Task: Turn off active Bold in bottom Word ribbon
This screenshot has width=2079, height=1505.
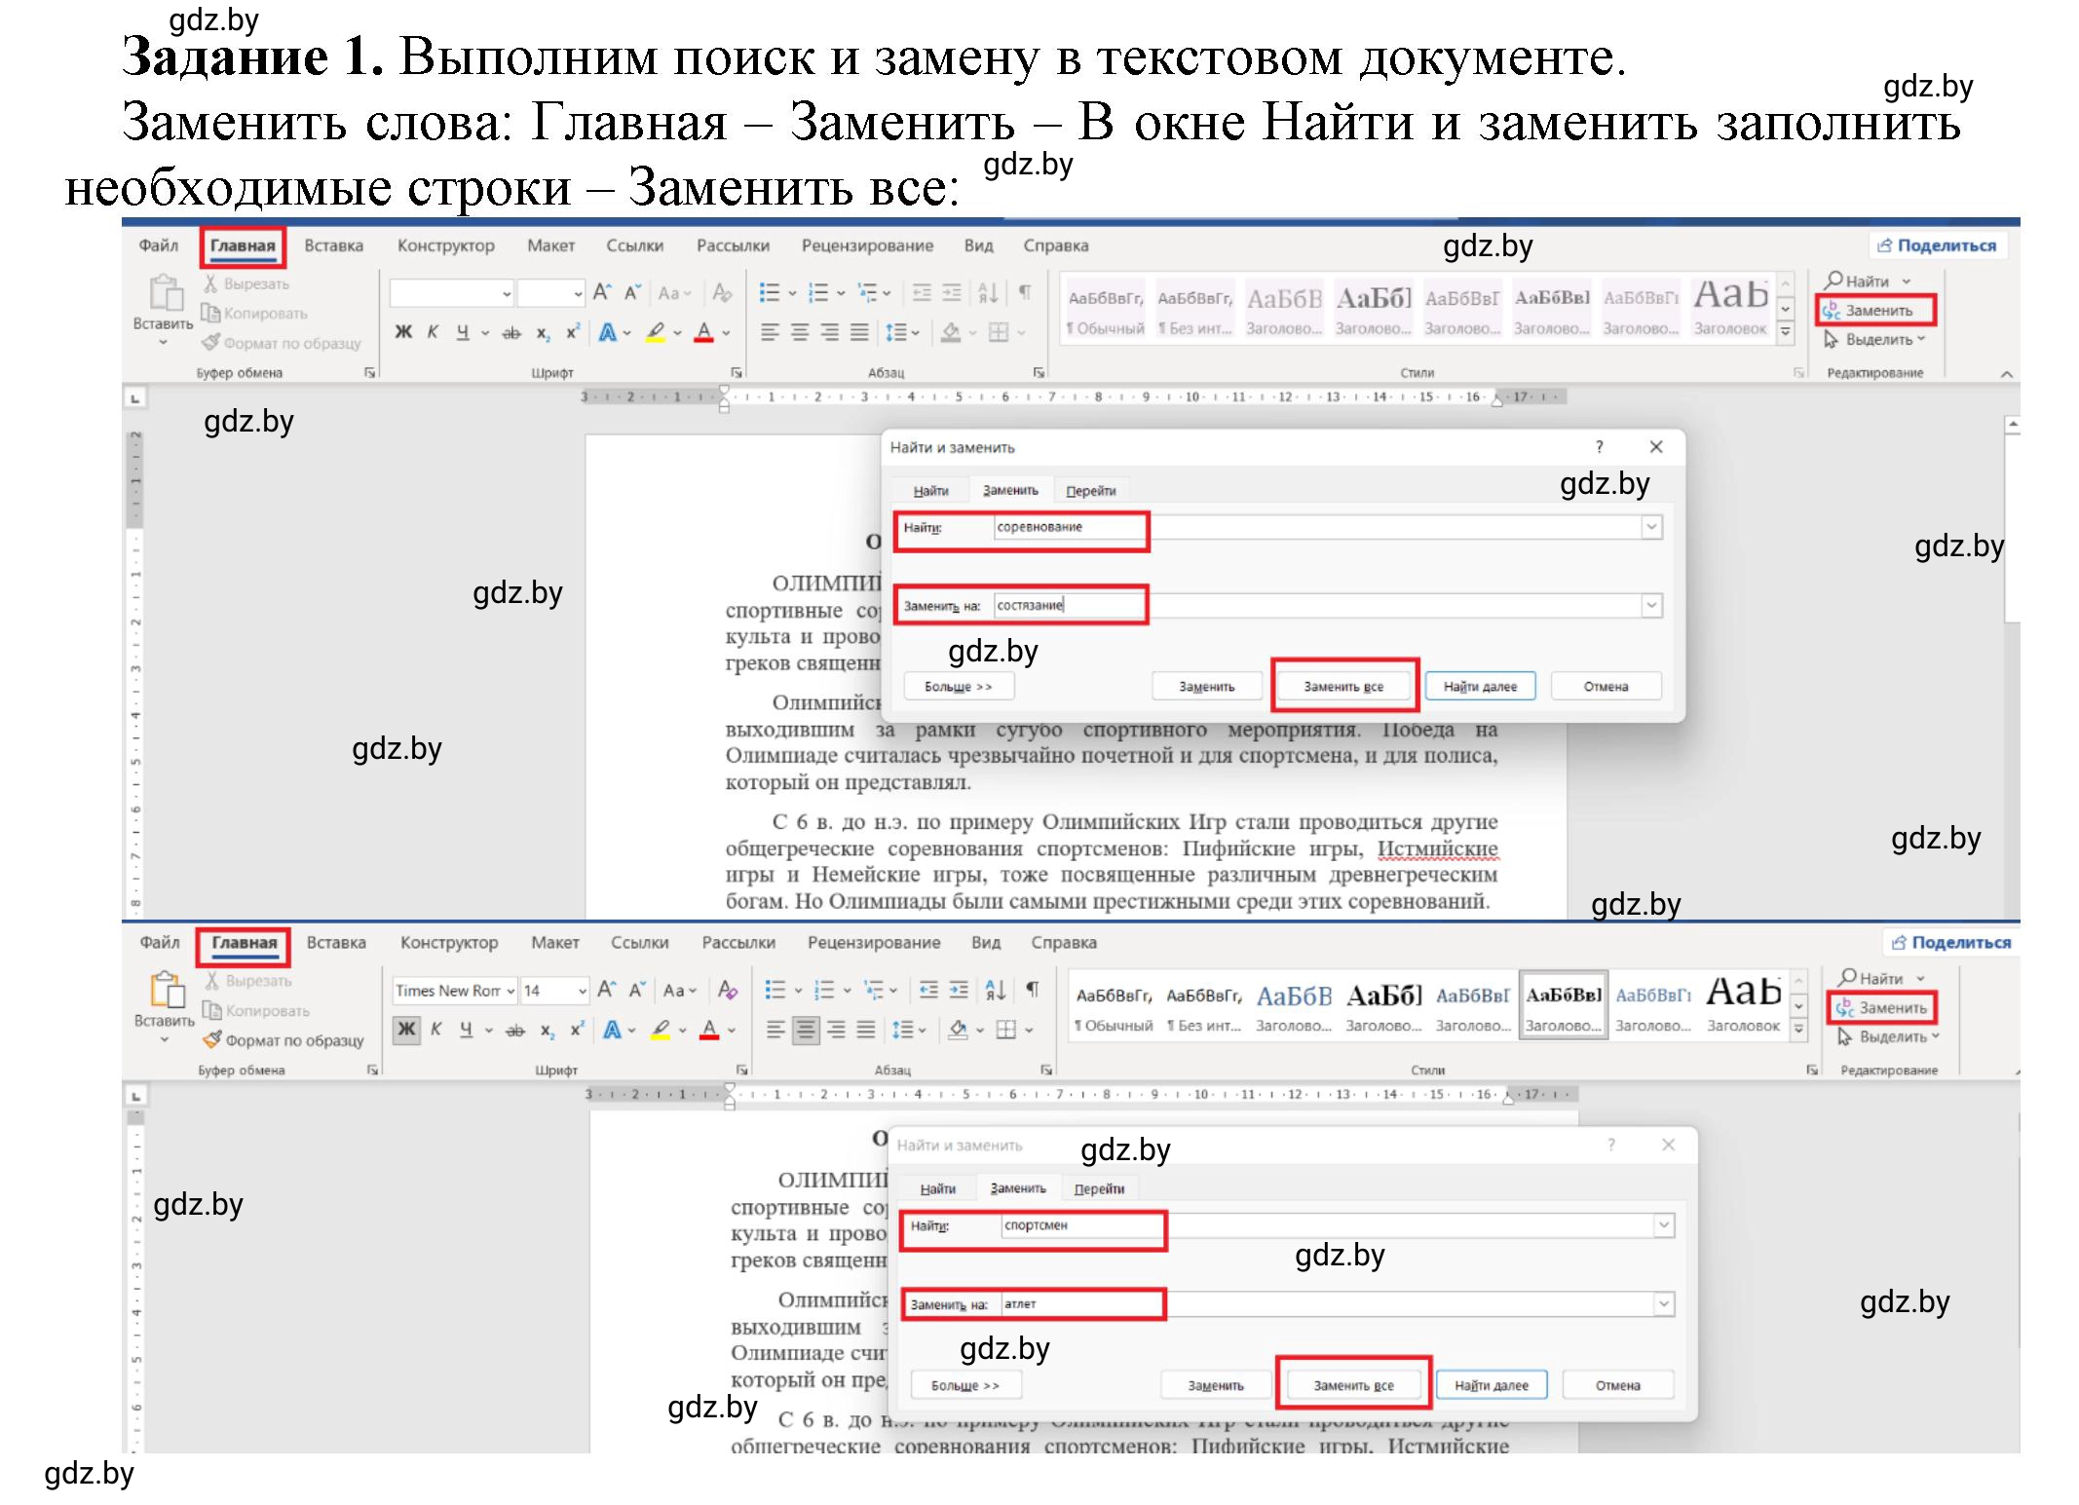Action: [406, 1030]
